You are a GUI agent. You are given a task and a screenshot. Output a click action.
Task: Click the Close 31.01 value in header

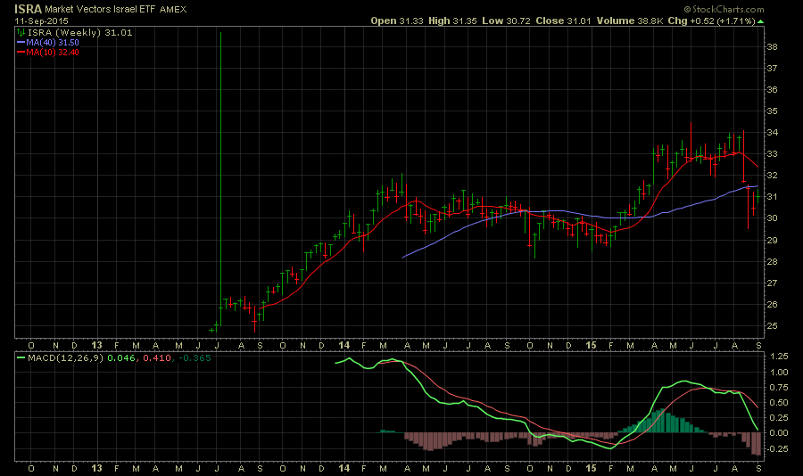563,21
